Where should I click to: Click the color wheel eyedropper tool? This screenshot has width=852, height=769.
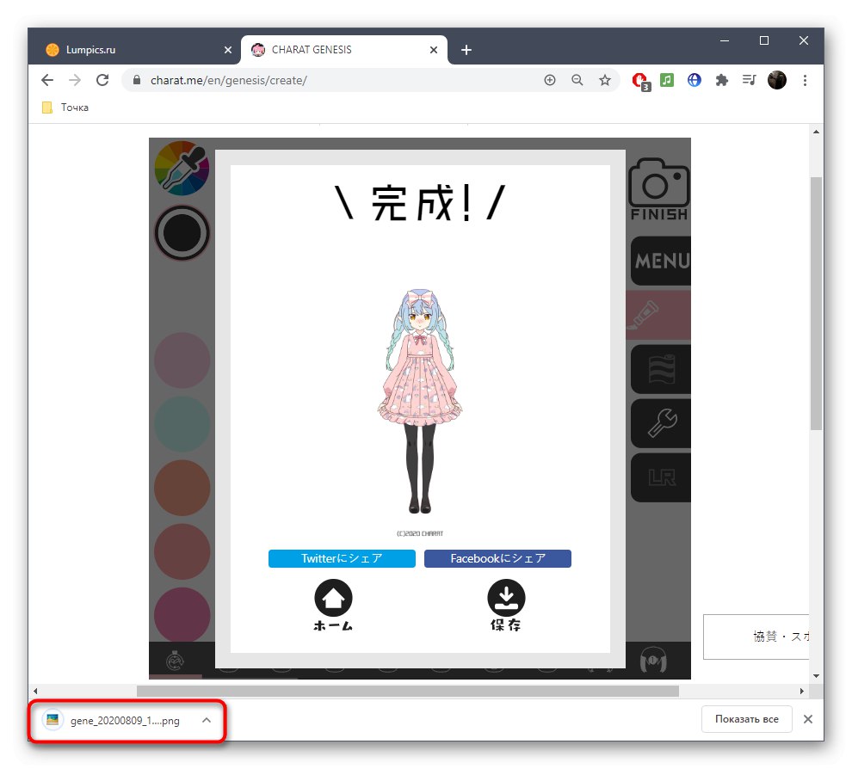[x=182, y=168]
